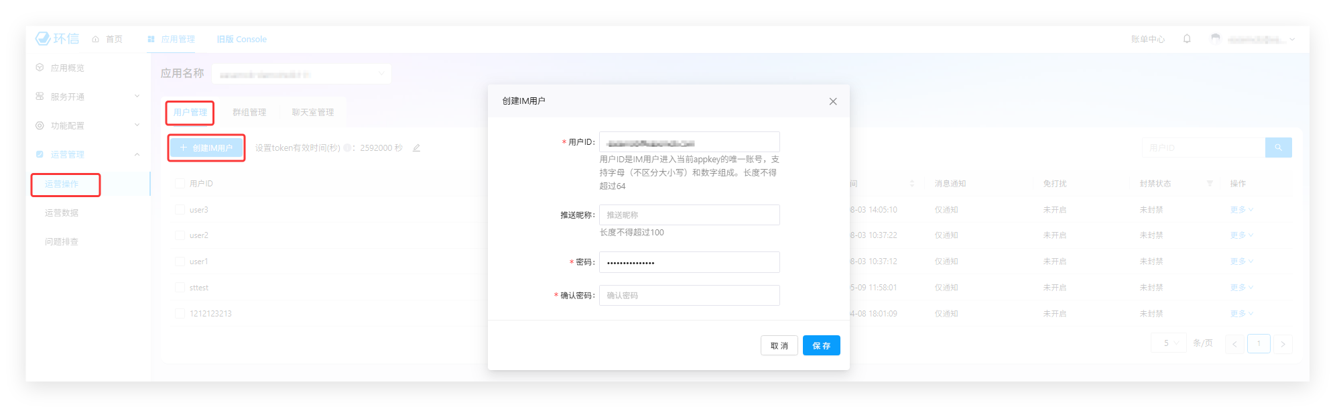Image resolution: width=1335 pixels, height=407 pixels.
Task: Switch to the 聊天室管理 tab
Action: [313, 113]
